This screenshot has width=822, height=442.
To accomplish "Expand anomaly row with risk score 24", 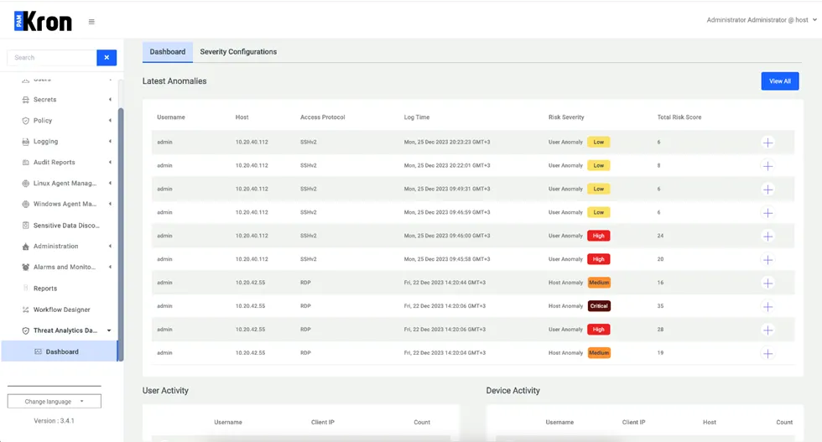I will click(767, 237).
